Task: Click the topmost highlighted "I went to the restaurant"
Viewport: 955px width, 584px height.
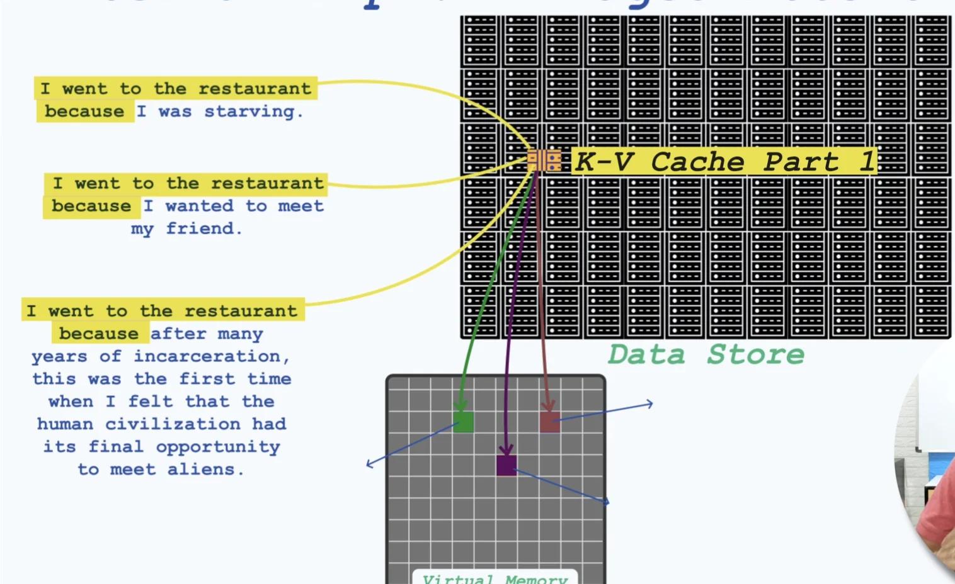Action: tap(176, 89)
